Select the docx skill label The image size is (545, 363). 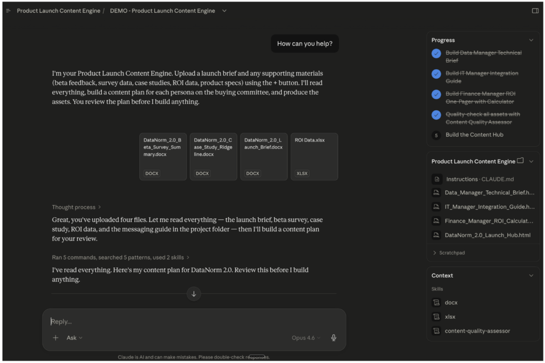(x=451, y=302)
